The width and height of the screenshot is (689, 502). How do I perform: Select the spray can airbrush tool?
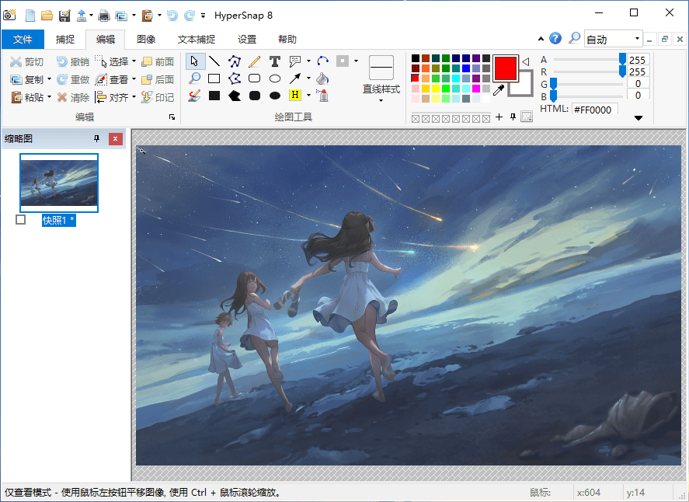tap(323, 96)
